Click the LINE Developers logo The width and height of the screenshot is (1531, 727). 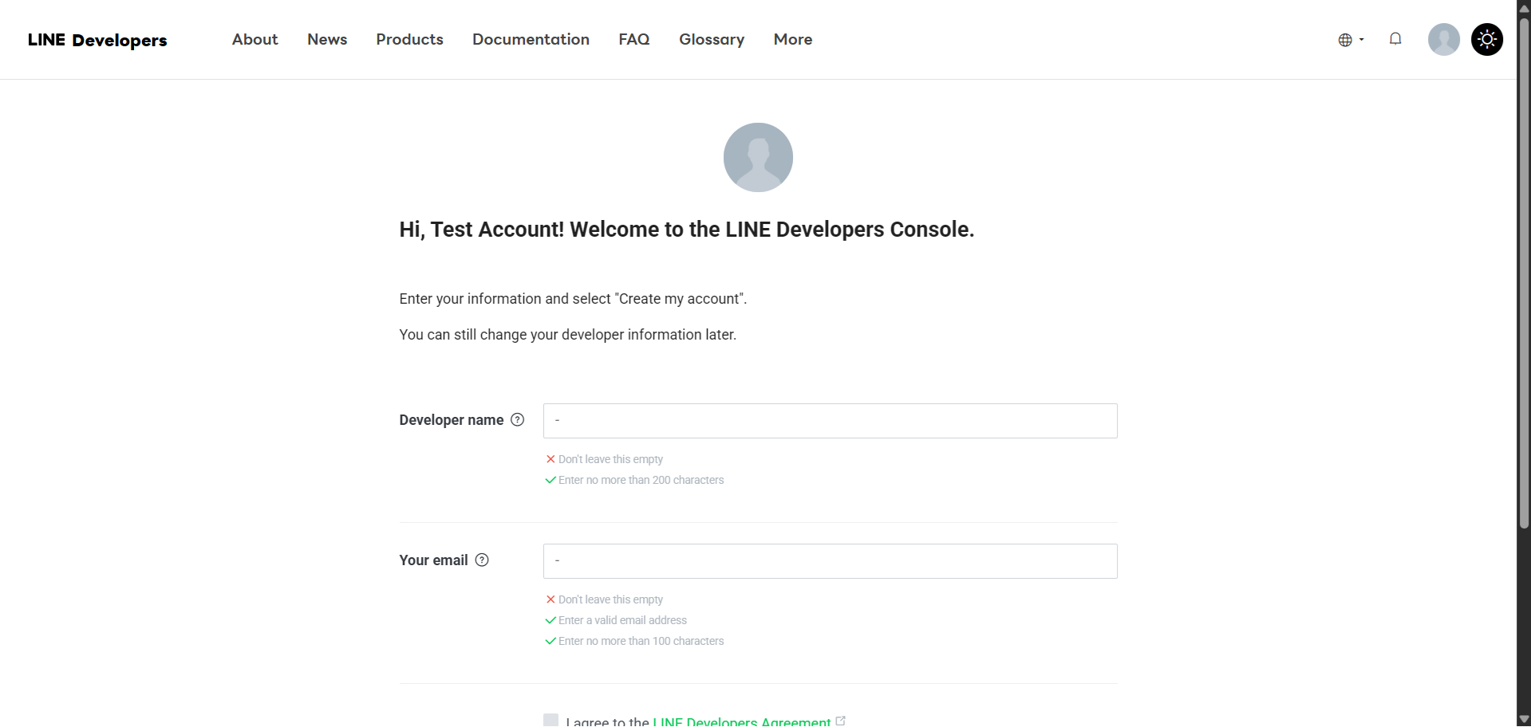(x=97, y=40)
